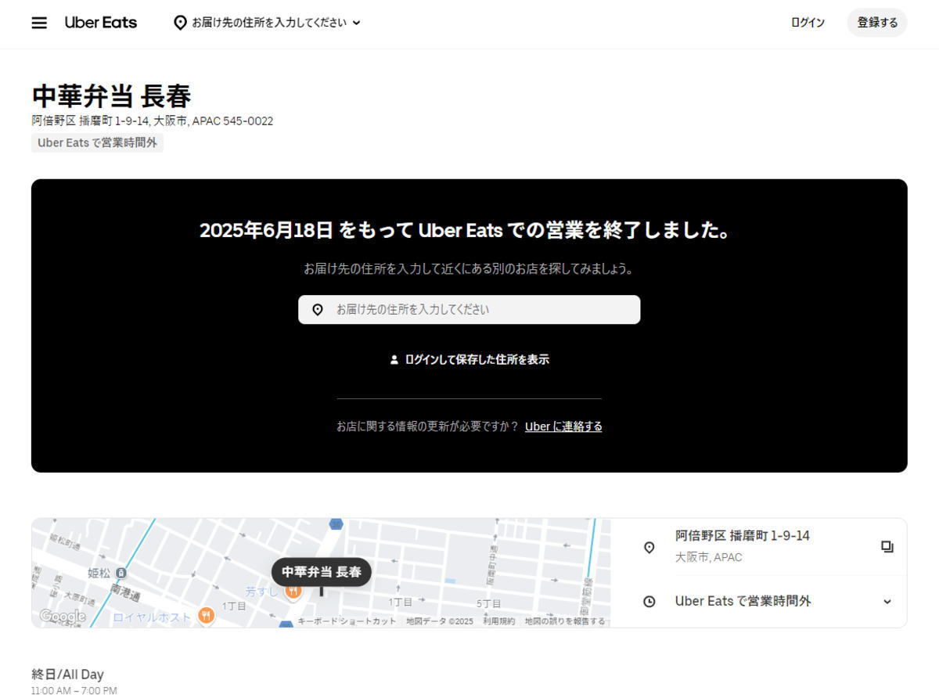Open the Uber に連絡する link
Image resolution: width=939 pixels, height=698 pixels.
pos(563,426)
